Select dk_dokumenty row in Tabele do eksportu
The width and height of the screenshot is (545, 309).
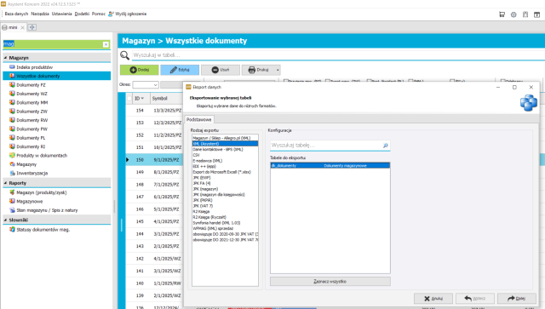330,165
